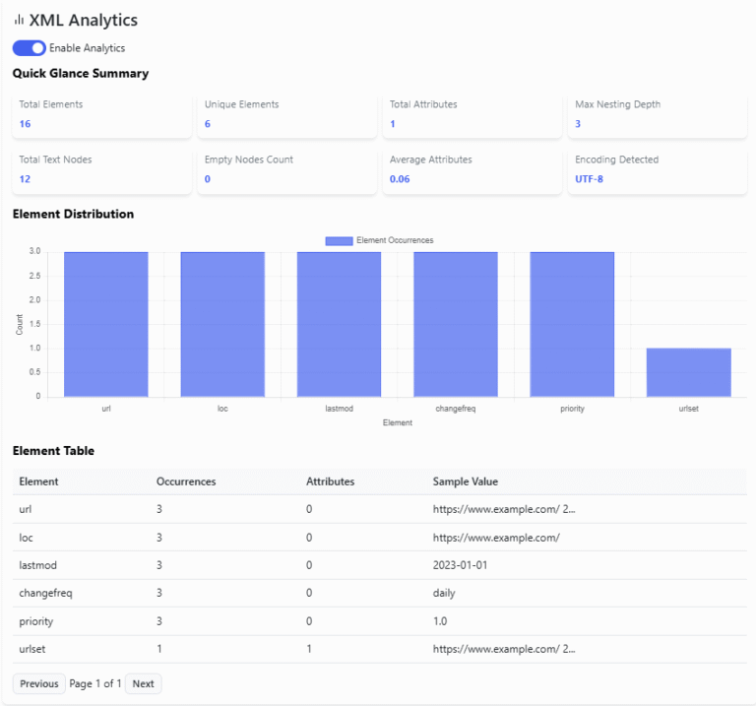Select the lastmod bar in Element Distribution
This screenshot has width=756, height=706.
pos(339,324)
